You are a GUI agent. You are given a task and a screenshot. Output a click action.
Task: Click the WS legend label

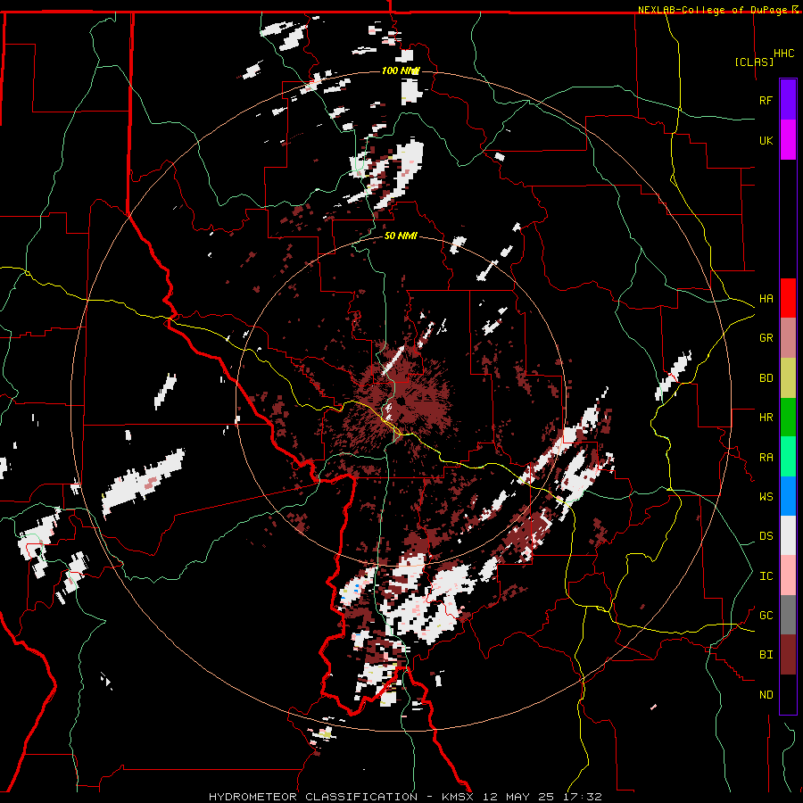point(766,496)
